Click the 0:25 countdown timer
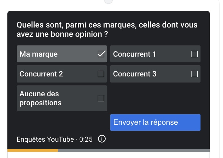 click(x=86, y=139)
